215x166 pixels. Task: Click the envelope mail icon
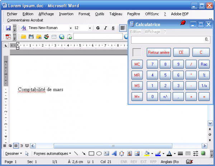[54, 37]
